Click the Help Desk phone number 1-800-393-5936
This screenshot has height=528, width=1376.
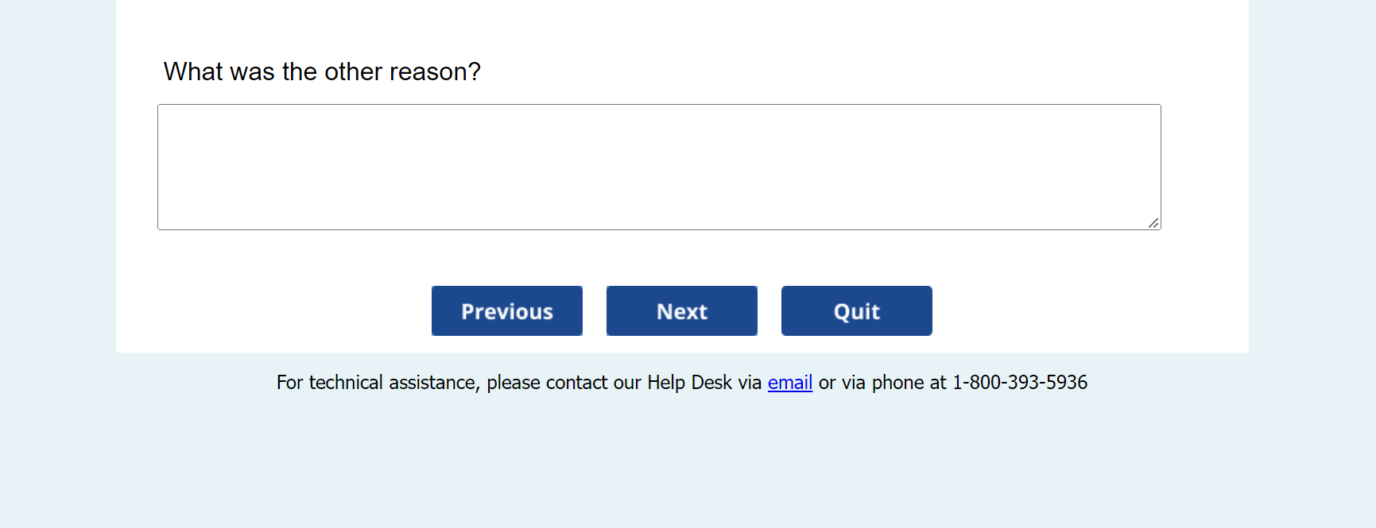pos(1020,383)
